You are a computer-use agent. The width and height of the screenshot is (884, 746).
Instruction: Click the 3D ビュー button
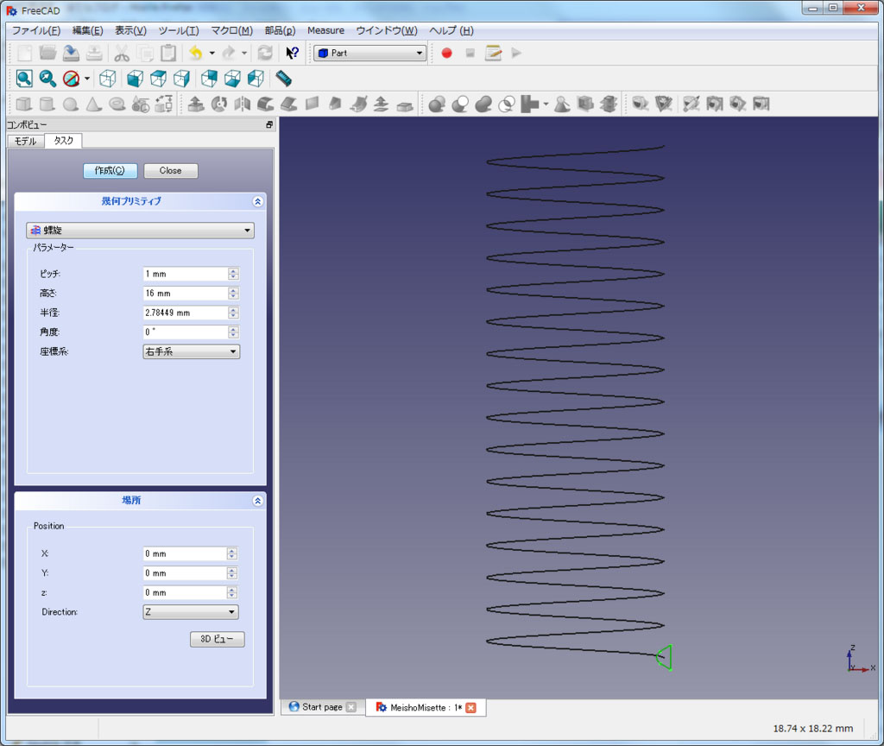[217, 639]
